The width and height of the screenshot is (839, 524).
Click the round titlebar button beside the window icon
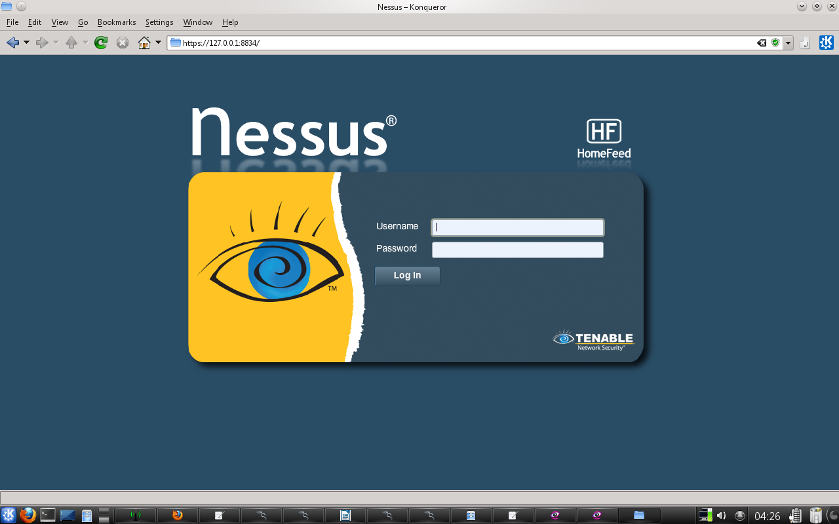tap(21, 7)
